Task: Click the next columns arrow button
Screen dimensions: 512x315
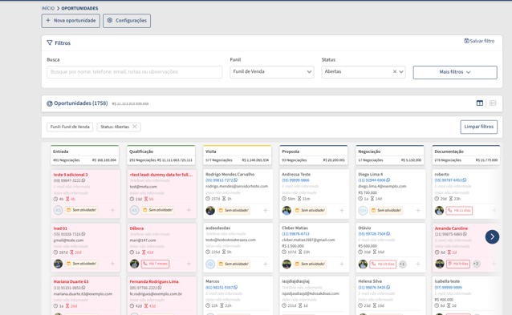Action: pos(492,236)
